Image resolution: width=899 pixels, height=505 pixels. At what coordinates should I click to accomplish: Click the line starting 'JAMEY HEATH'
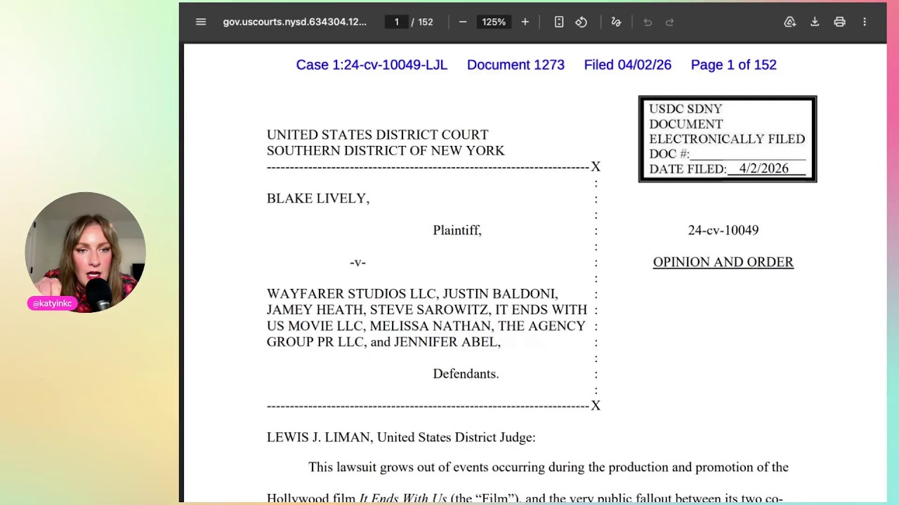click(x=427, y=310)
